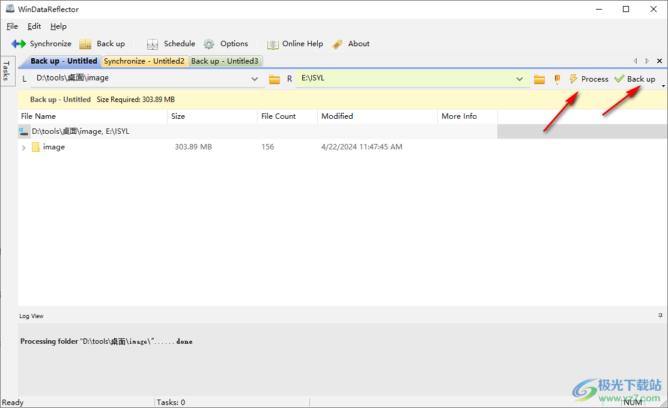Run the Back up checkmark button

click(x=635, y=79)
